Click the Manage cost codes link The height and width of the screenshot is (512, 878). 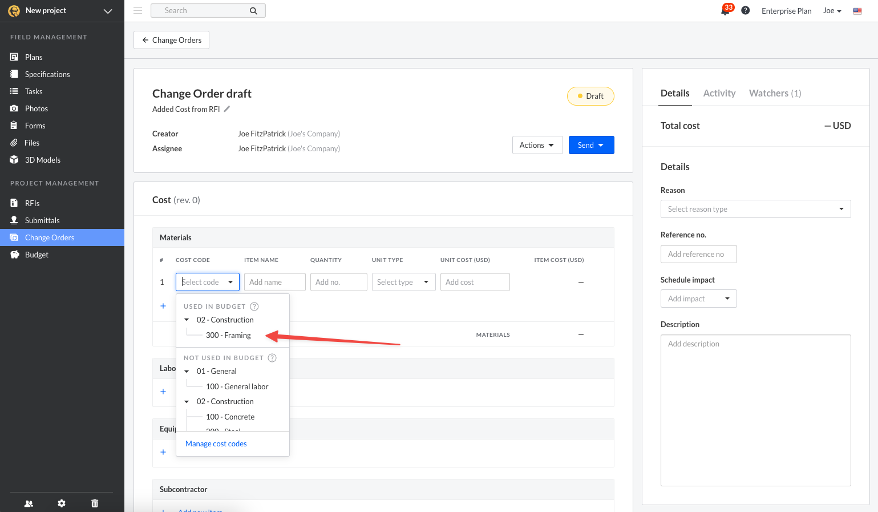coord(216,444)
